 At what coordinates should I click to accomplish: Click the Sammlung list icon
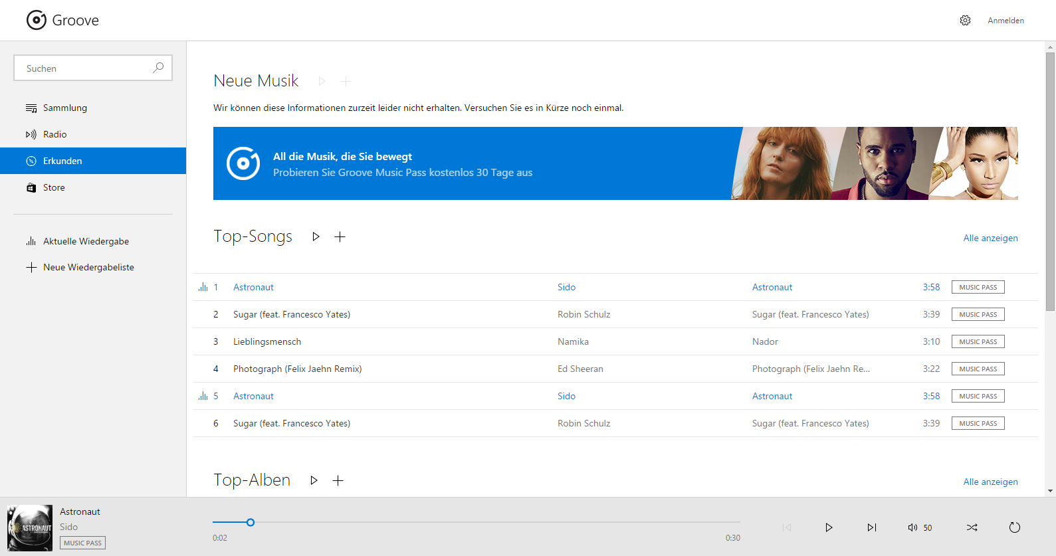pos(31,108)
